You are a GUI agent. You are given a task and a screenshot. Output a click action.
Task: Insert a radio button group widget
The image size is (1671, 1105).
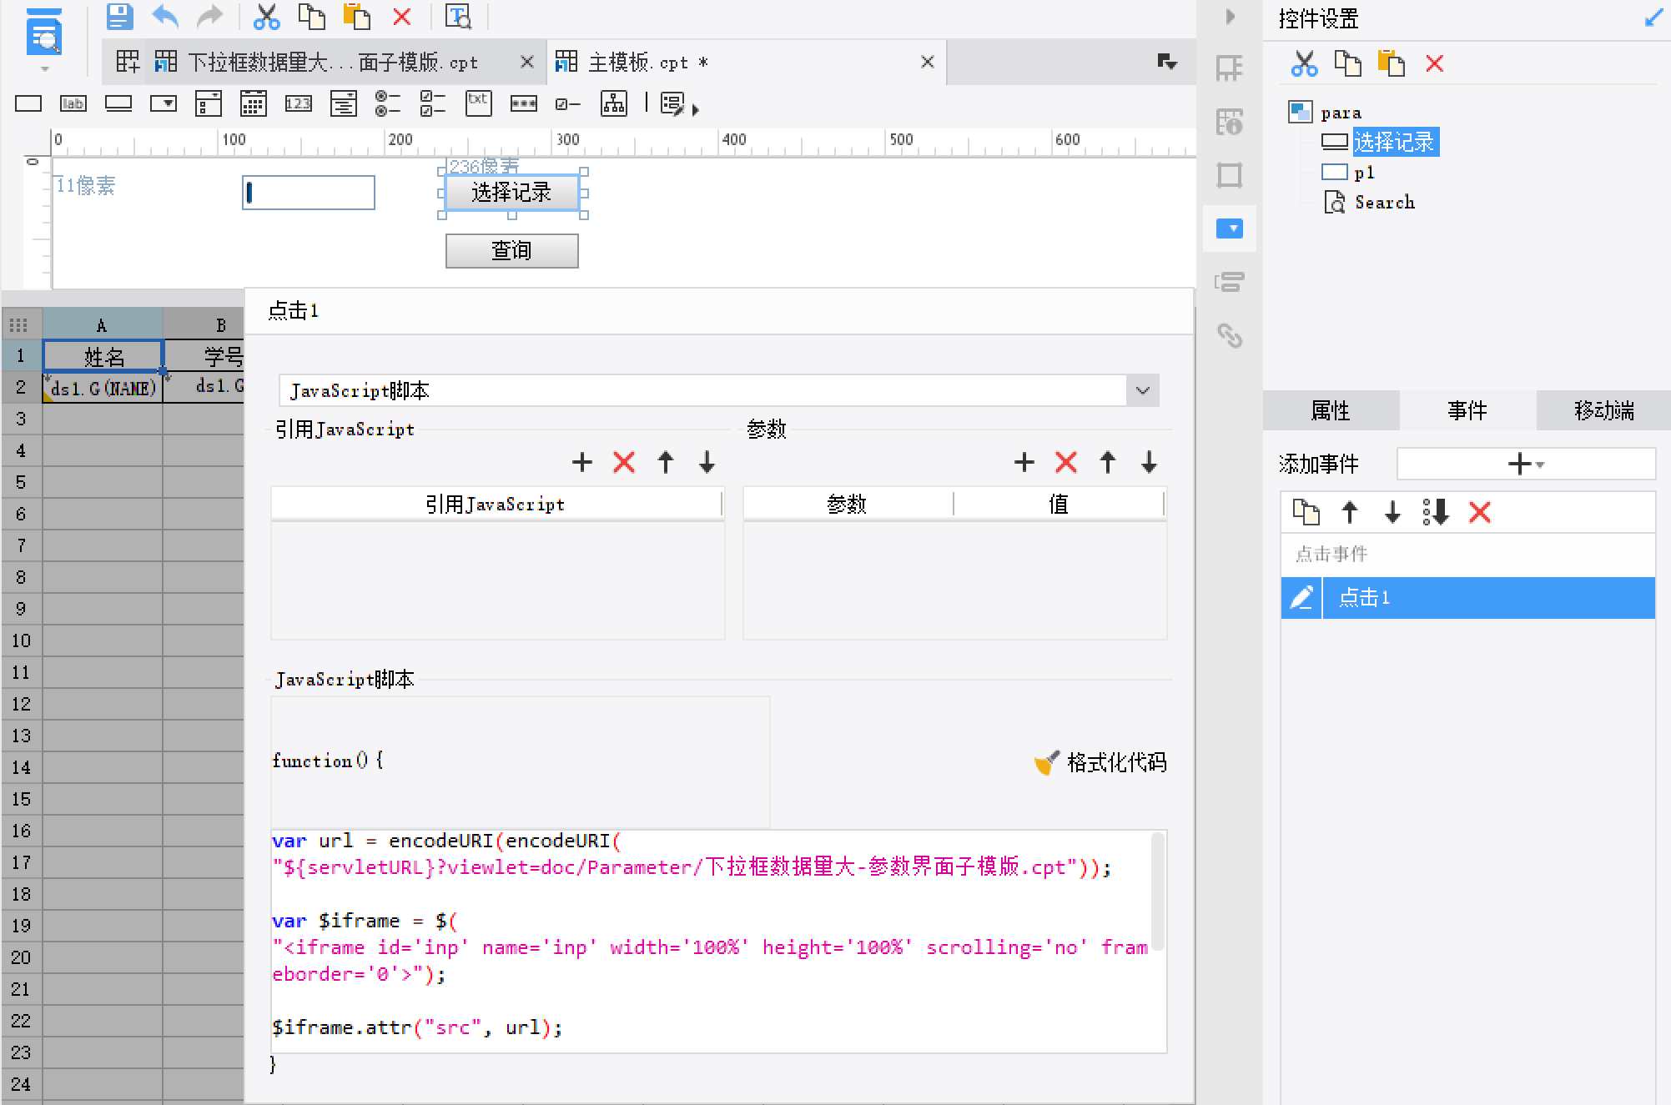click(387, 103)
